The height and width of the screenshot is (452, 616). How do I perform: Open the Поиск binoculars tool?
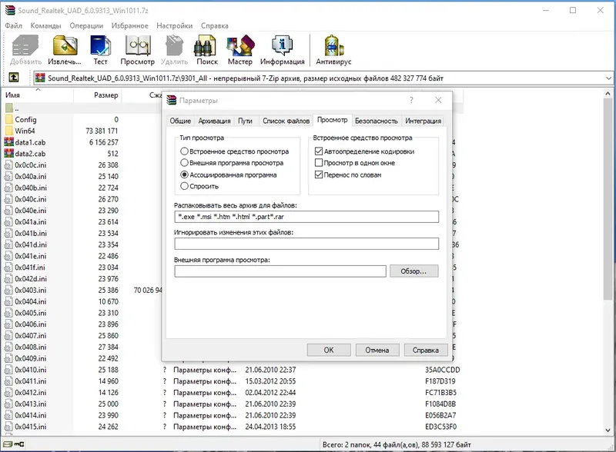(207, 50)
